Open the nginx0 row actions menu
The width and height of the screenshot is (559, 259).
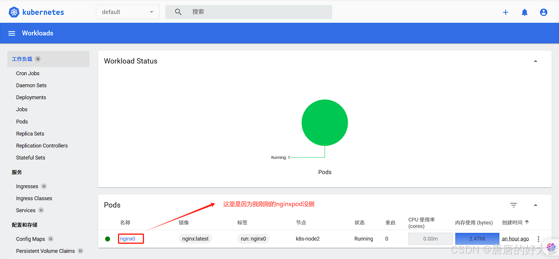[538, 239]
